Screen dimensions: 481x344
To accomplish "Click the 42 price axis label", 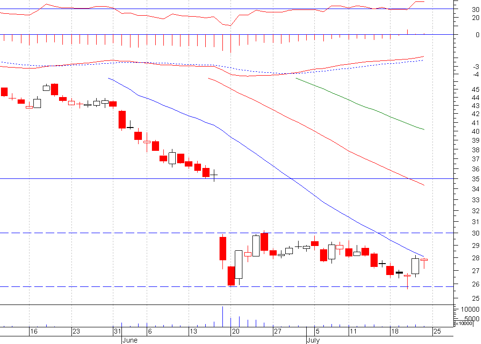I will pos(475,114).
